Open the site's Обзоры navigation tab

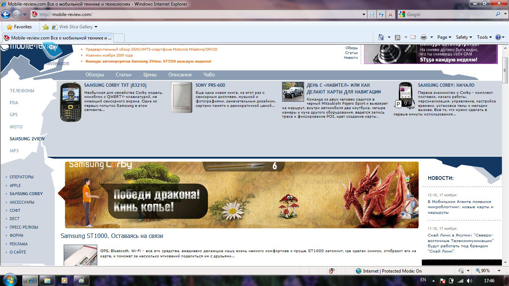click(x=95, y=74)
